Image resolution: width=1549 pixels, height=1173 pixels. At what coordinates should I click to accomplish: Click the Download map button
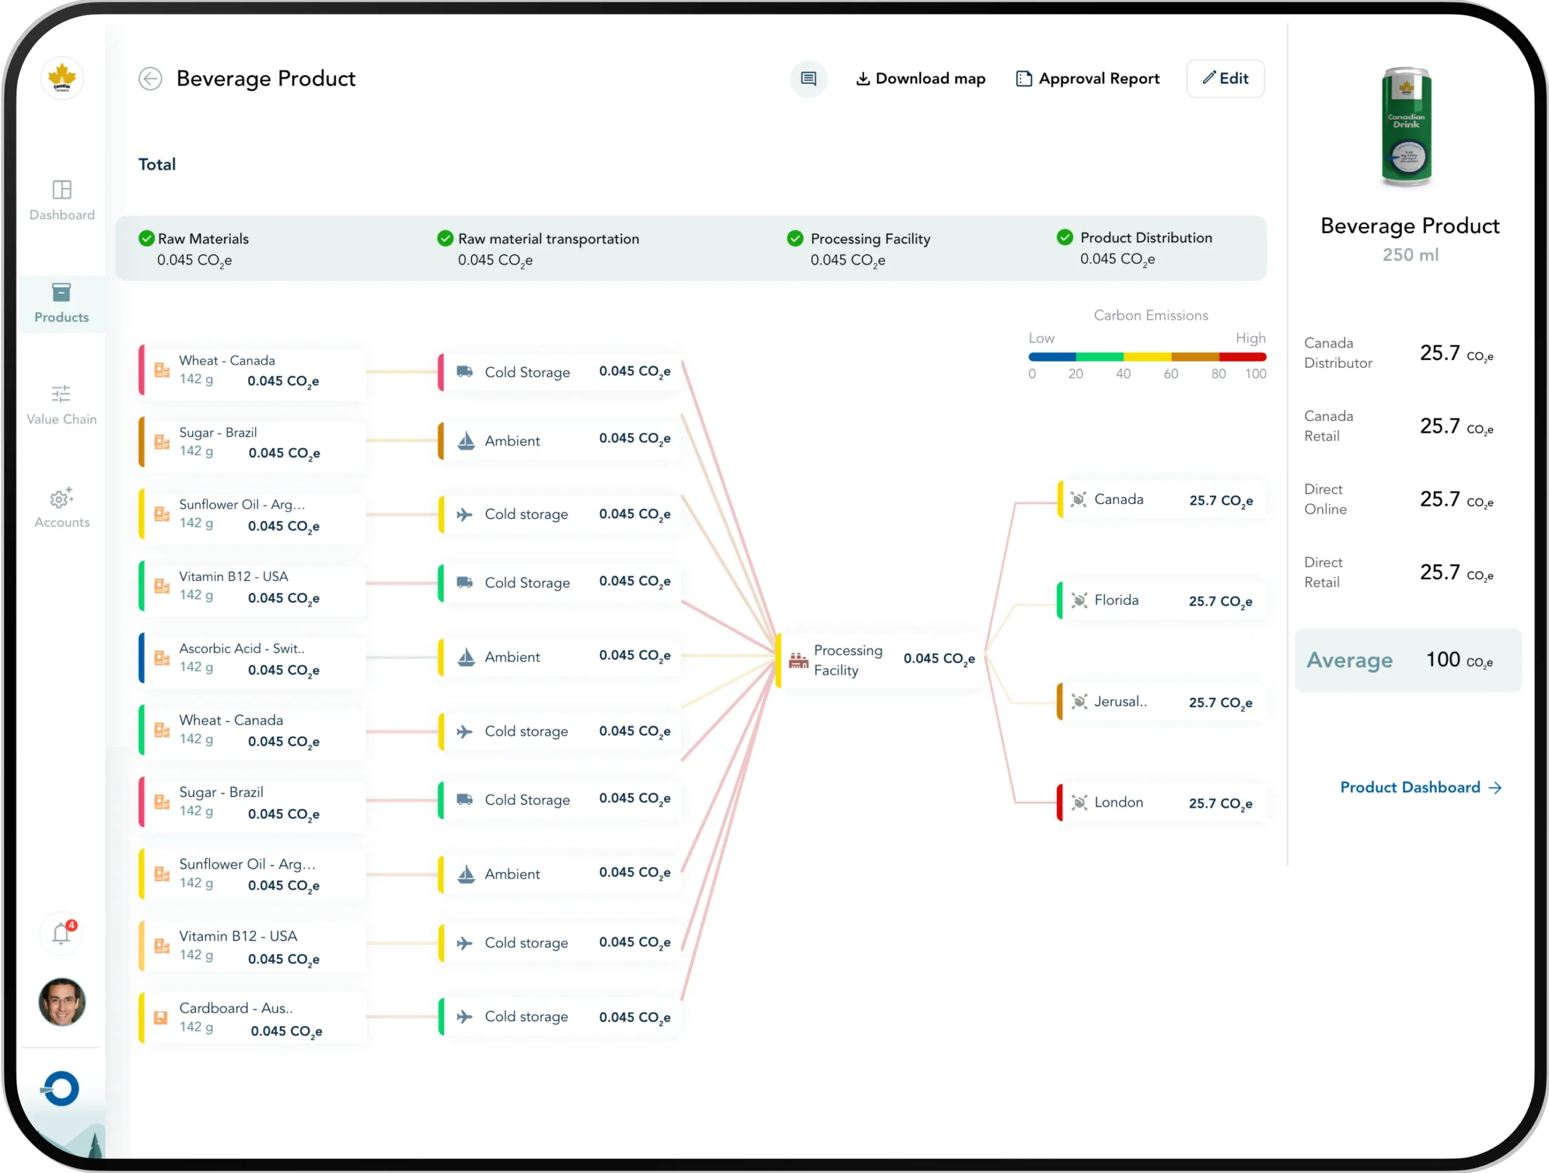pyautogui.click(x=920, y=79)
